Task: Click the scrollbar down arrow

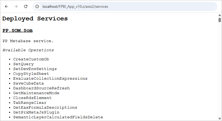Action: point(220,119)
